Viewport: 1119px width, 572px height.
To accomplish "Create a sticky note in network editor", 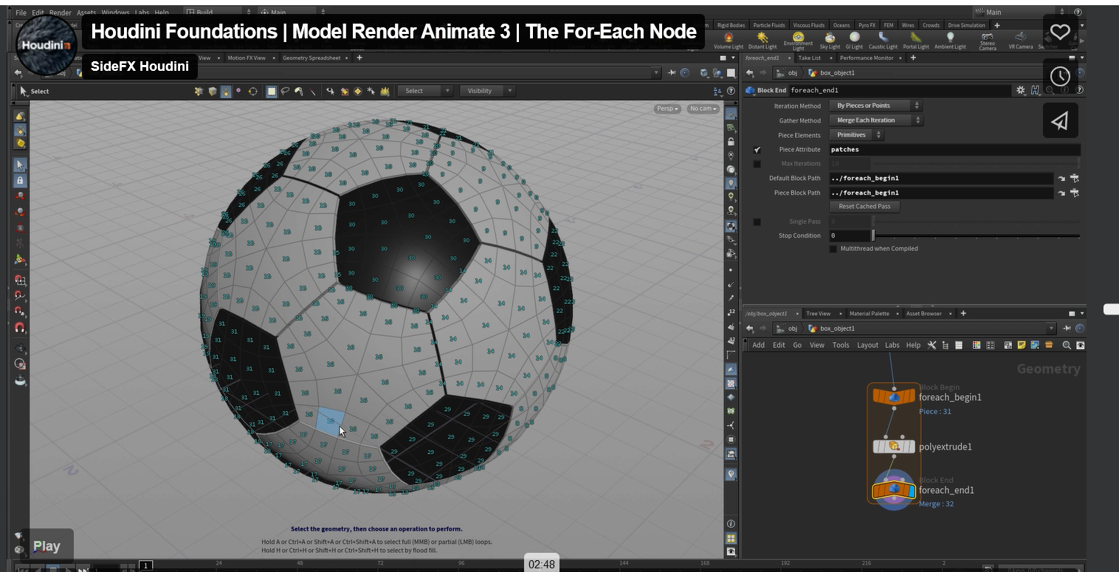I will tap(1022, 345).
